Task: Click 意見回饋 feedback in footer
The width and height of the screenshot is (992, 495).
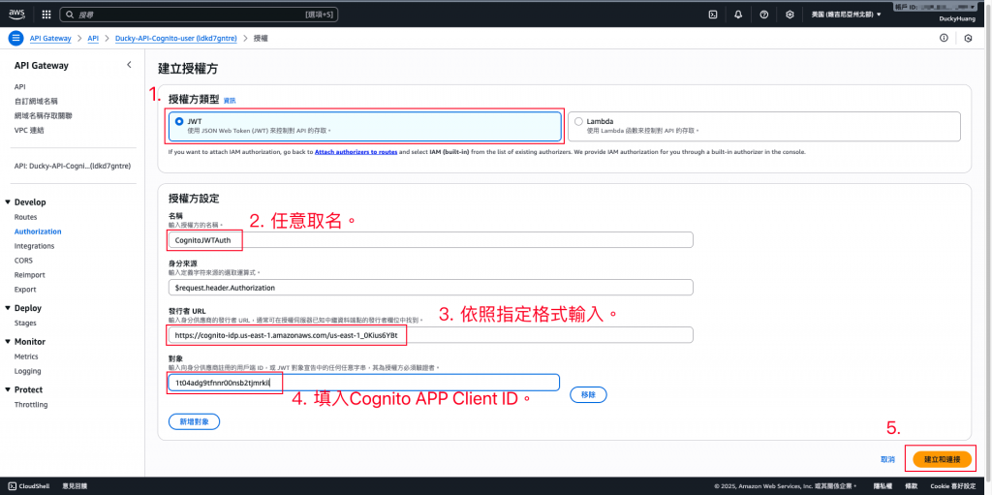Action: click(x=75, y=486)
